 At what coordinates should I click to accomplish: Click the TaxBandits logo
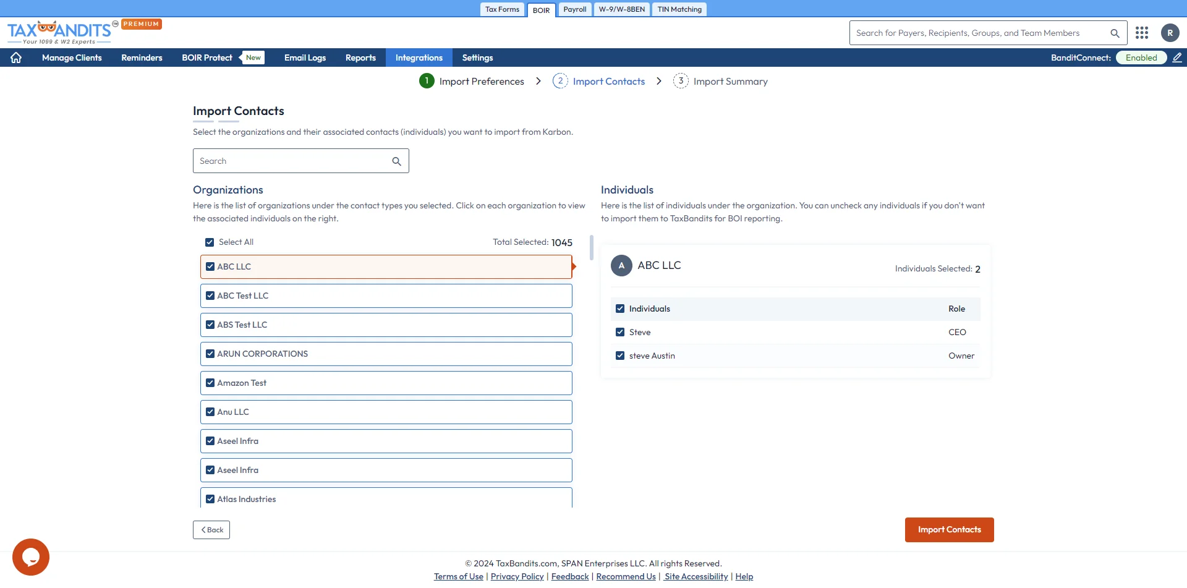(x=60, y=33)
